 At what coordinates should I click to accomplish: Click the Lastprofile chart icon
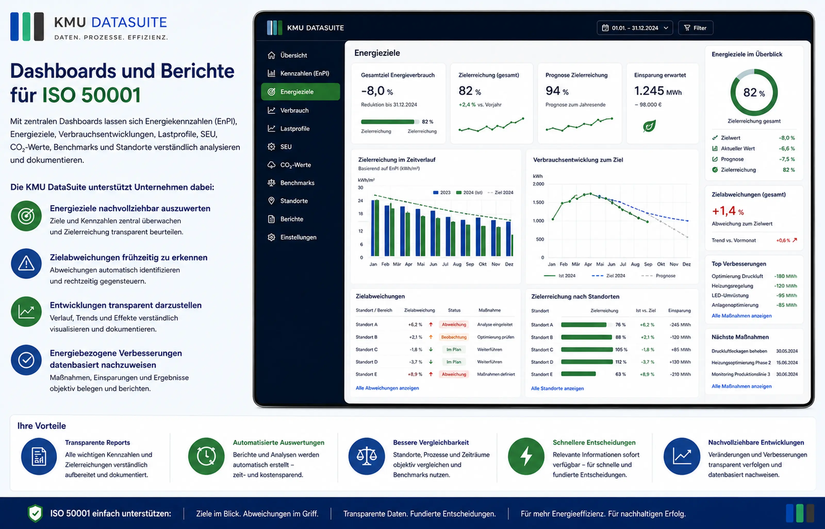coord(271,129)
